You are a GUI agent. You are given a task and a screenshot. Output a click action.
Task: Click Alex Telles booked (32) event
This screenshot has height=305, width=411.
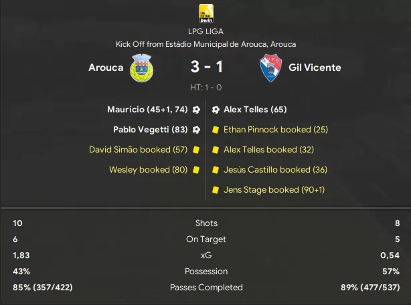click(268, 150)
